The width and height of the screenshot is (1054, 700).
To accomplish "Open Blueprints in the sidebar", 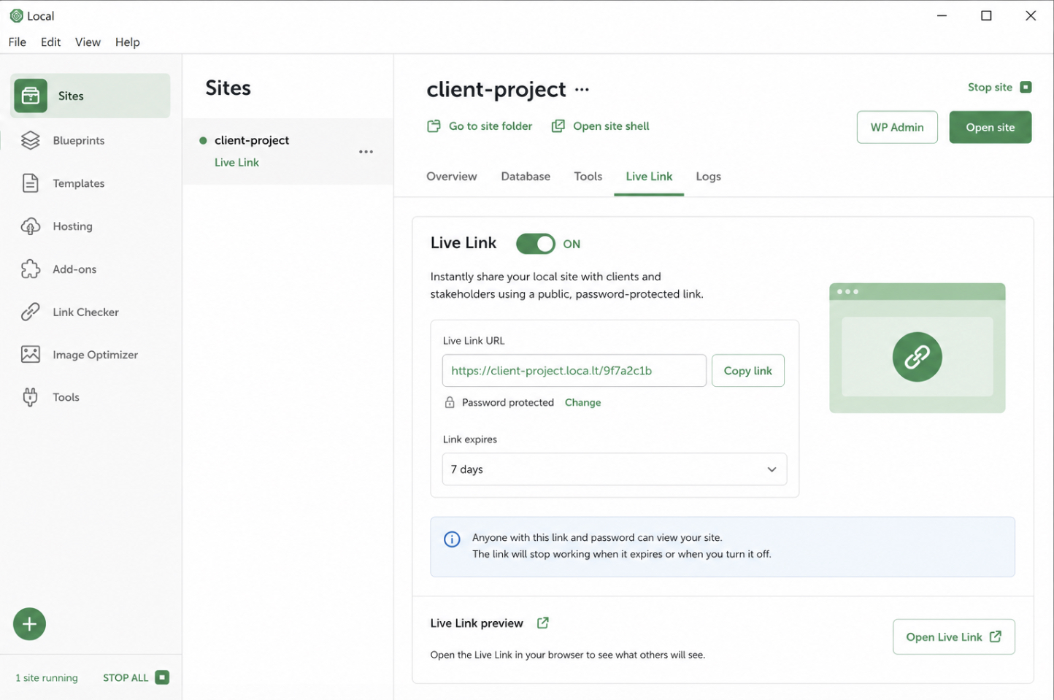I will point(79,140).
